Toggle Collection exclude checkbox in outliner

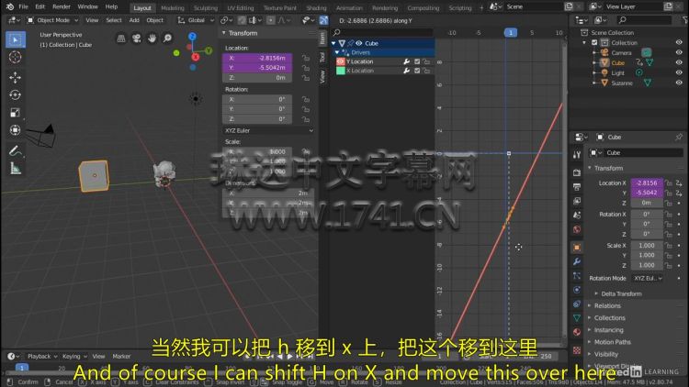pyautogui.click(x=594, y=42)
